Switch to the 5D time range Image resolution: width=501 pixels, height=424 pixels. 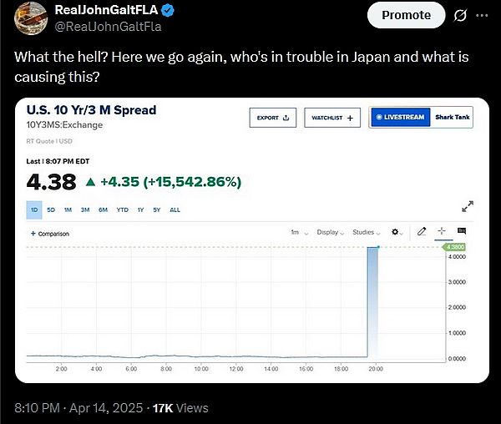click(x=51, y=209)
